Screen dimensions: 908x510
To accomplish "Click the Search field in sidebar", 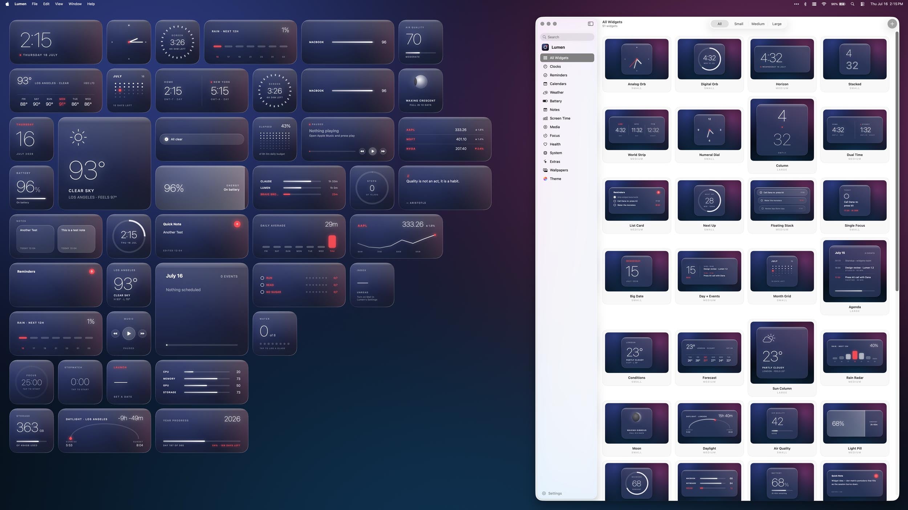I will point(567,37).
